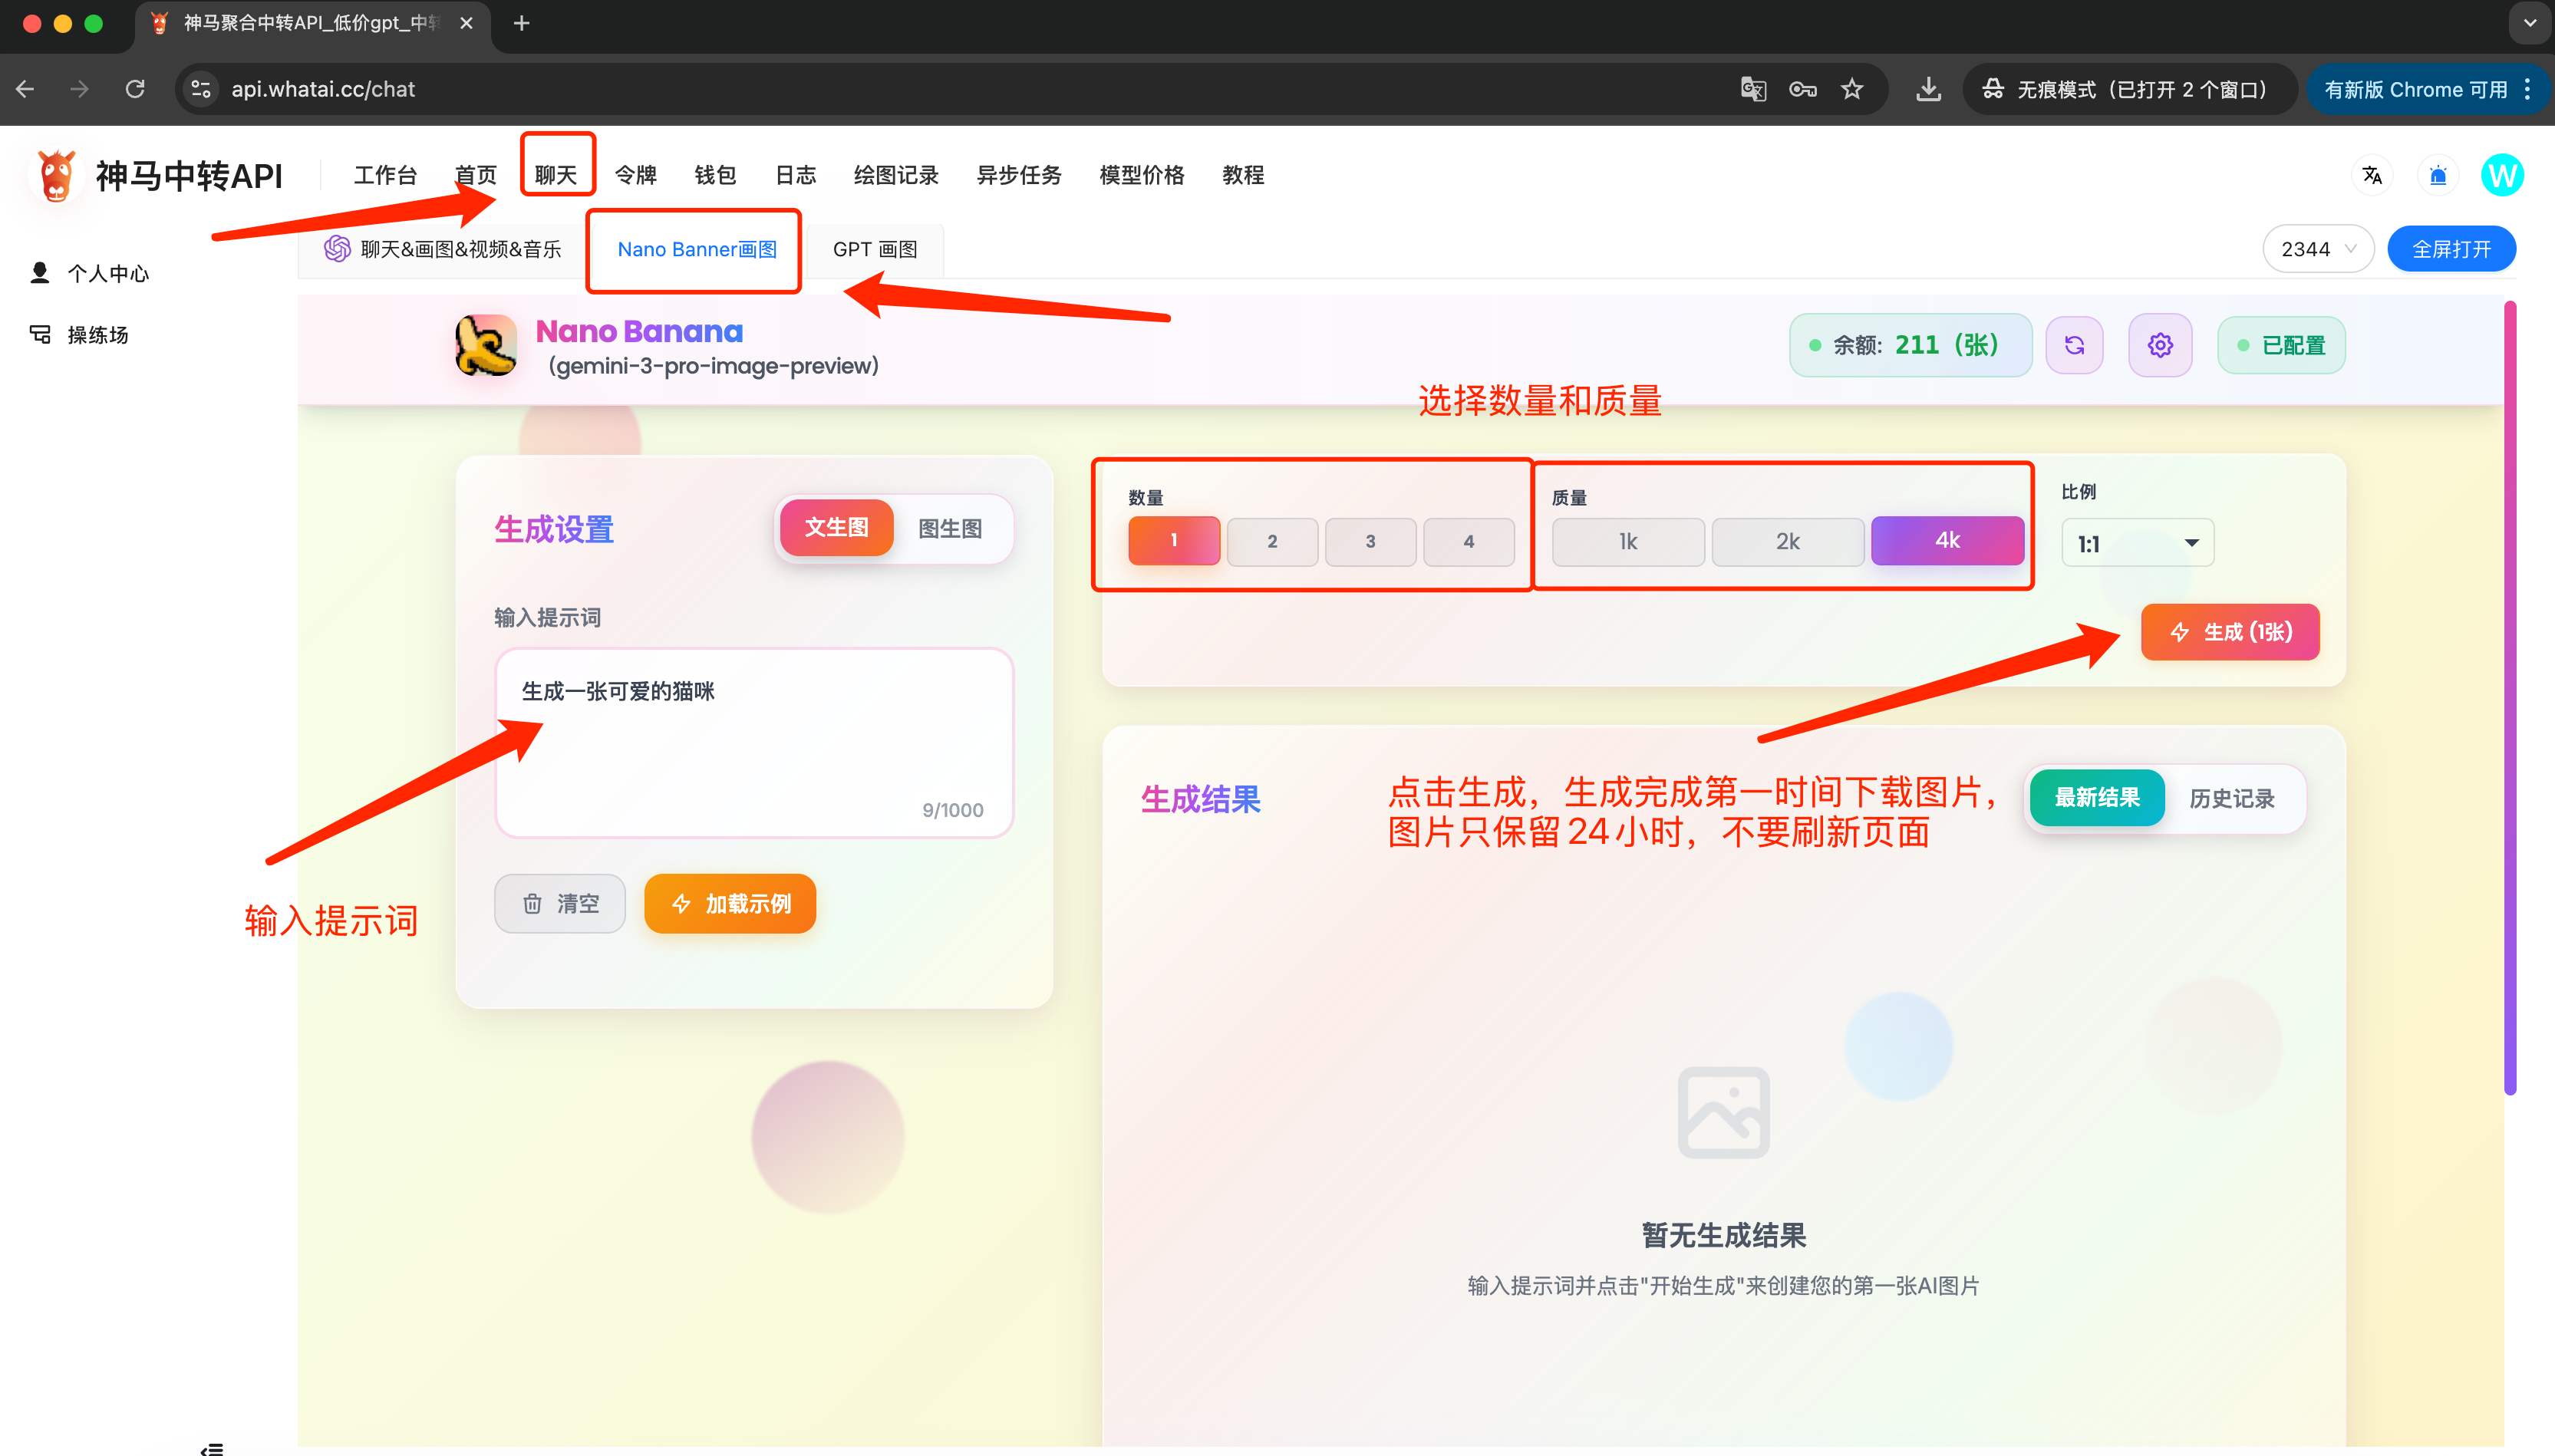
Task: Select quantity 2 for generation
Action: coord(1271,541)
